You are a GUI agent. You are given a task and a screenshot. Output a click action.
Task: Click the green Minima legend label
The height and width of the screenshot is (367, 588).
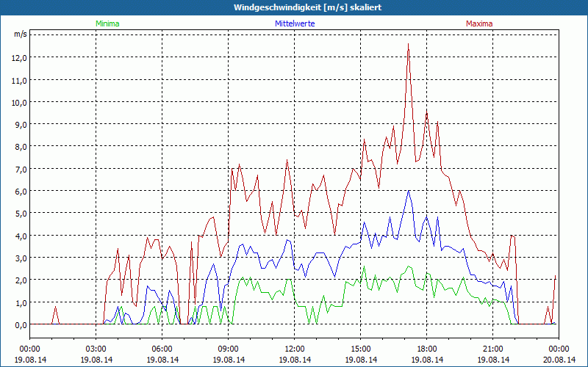107,23
